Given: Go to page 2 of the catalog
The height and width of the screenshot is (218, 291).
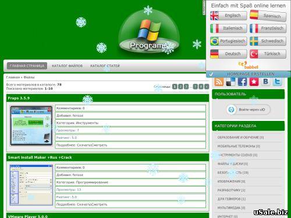Looking at the screenshot, I should pos(180,87).
